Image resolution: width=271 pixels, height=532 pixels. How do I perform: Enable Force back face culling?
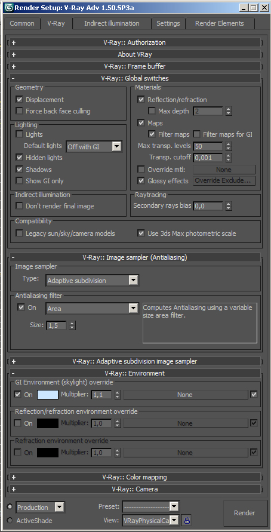coord(19,111)
